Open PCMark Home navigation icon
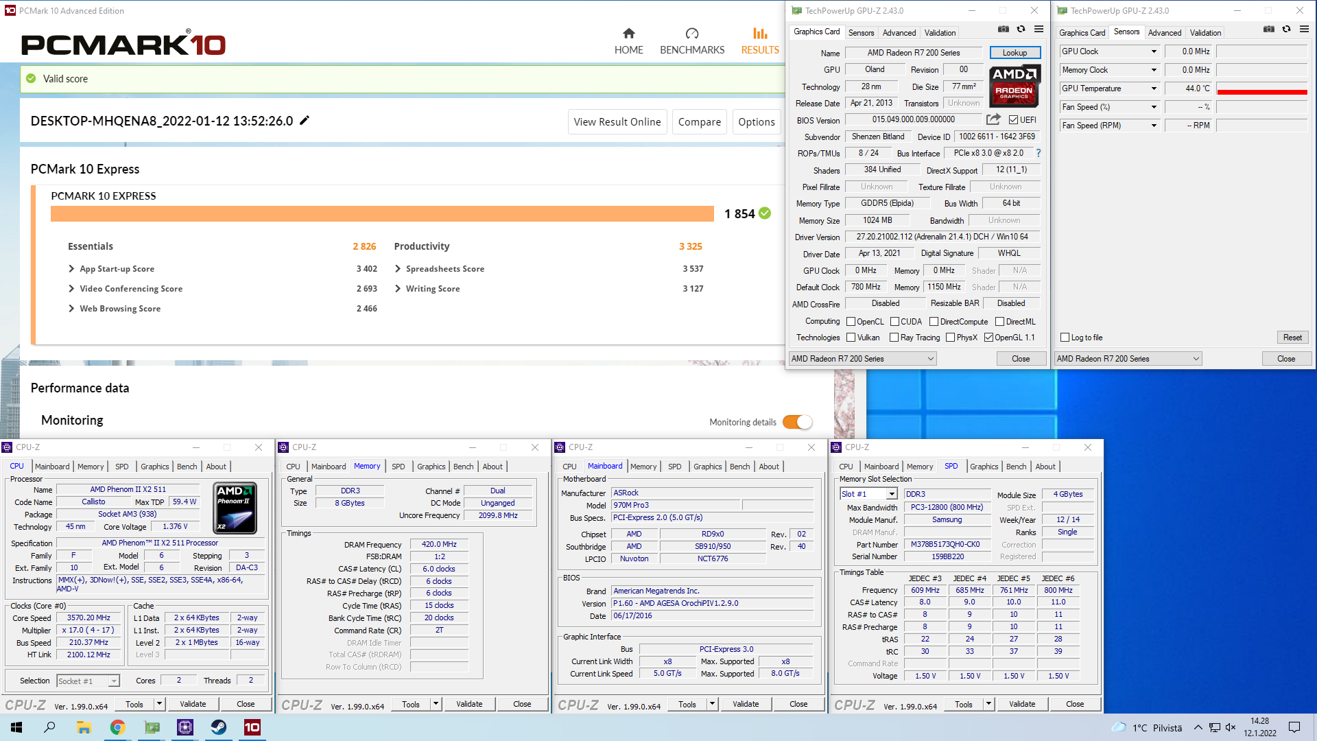 628,34
